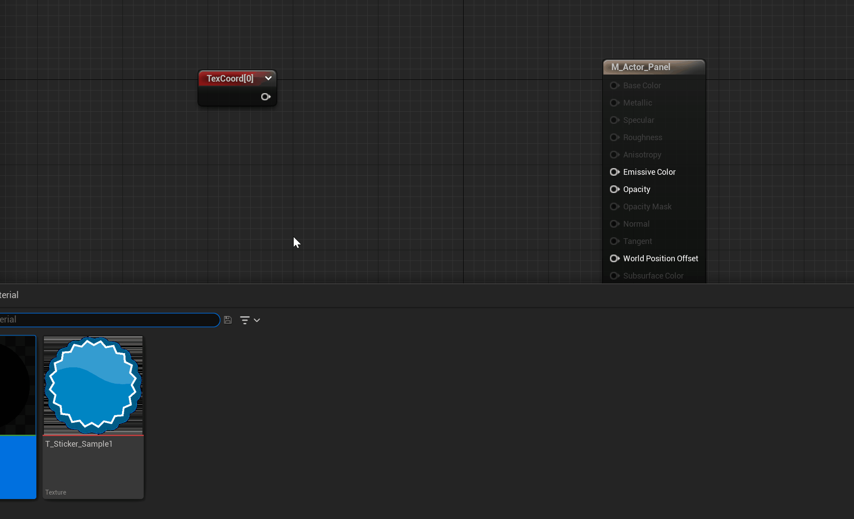Click the Opacity input pin

pos(614,189)
